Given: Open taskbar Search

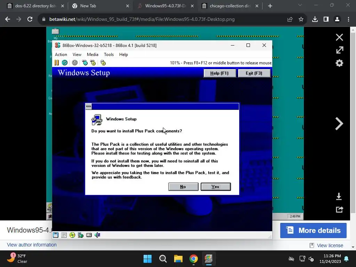Looking at the screenshot, I should [163, 259].
